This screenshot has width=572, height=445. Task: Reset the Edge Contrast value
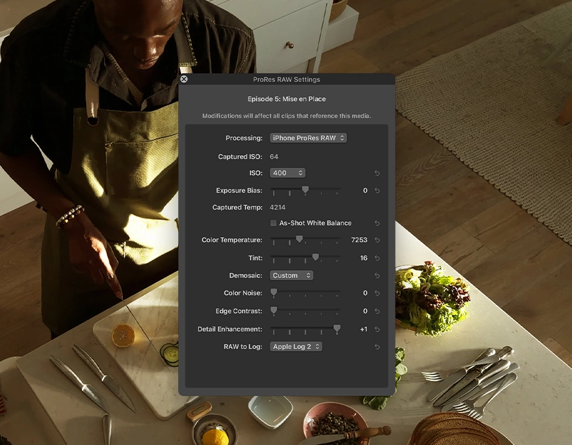[377, 311]
